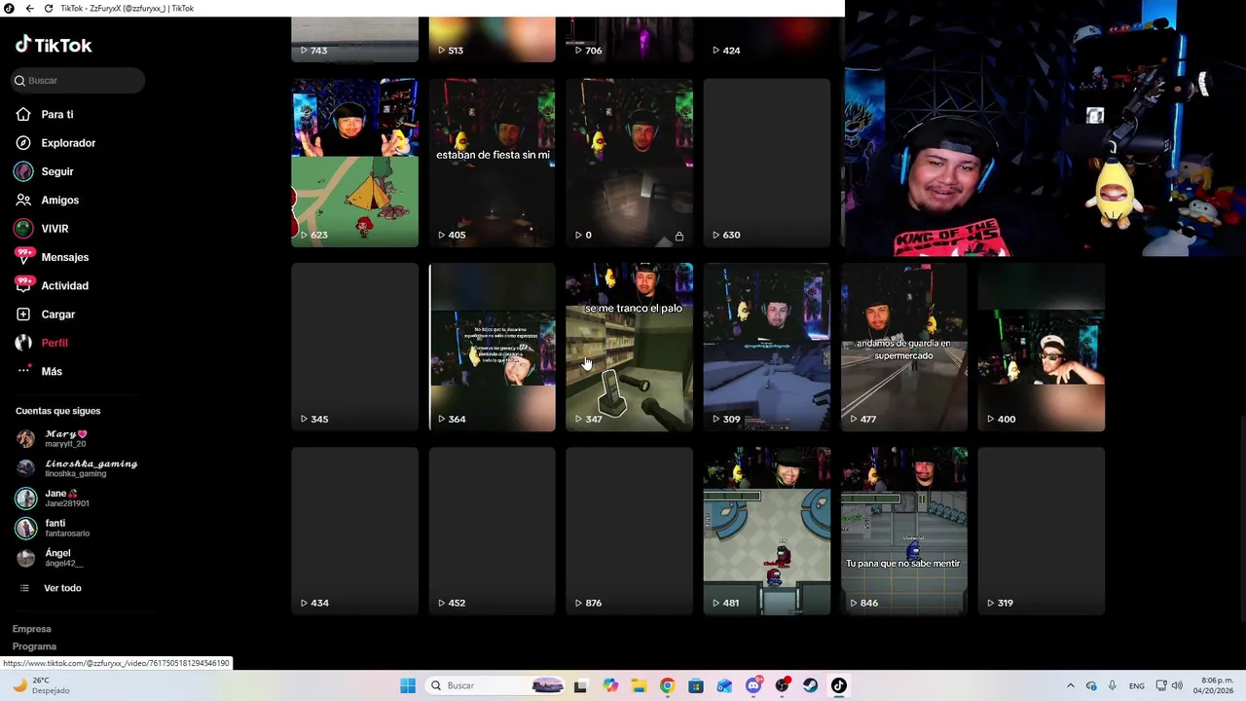Viewport: 1246px width, 701px height.
Task: Open Task View on the taskbar
Action: click(x=580, y=685)
